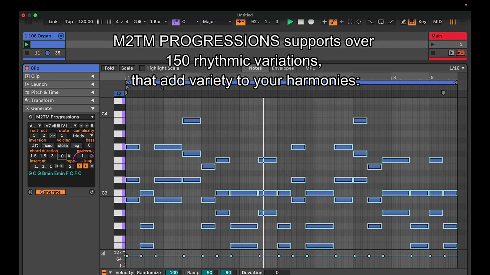The image size is (490, 275).
Task: Toggle the orange Follow playback icon
Action: [240, 22]
